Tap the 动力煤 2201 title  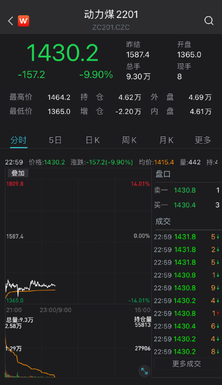pyautogui.click(x=111, y=15)
